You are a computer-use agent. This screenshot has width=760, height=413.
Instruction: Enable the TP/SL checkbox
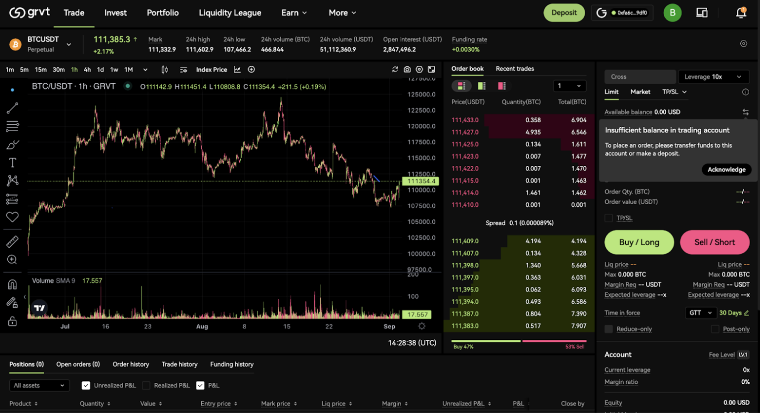[609, 218]
